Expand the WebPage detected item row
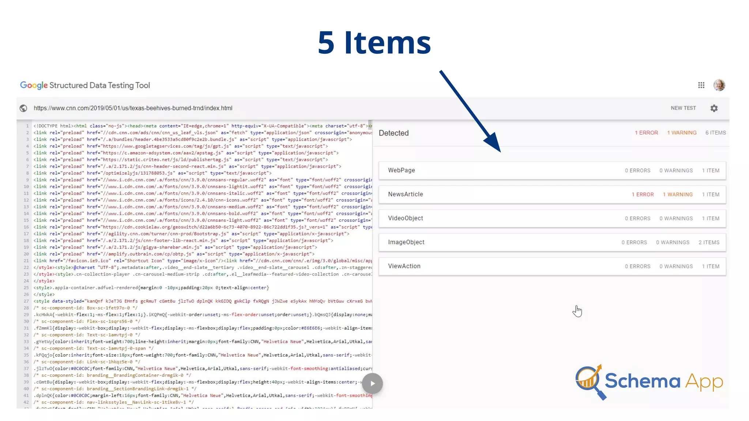Image resolution: width=749 pixels, height=421 pixels. click(552, 170)
